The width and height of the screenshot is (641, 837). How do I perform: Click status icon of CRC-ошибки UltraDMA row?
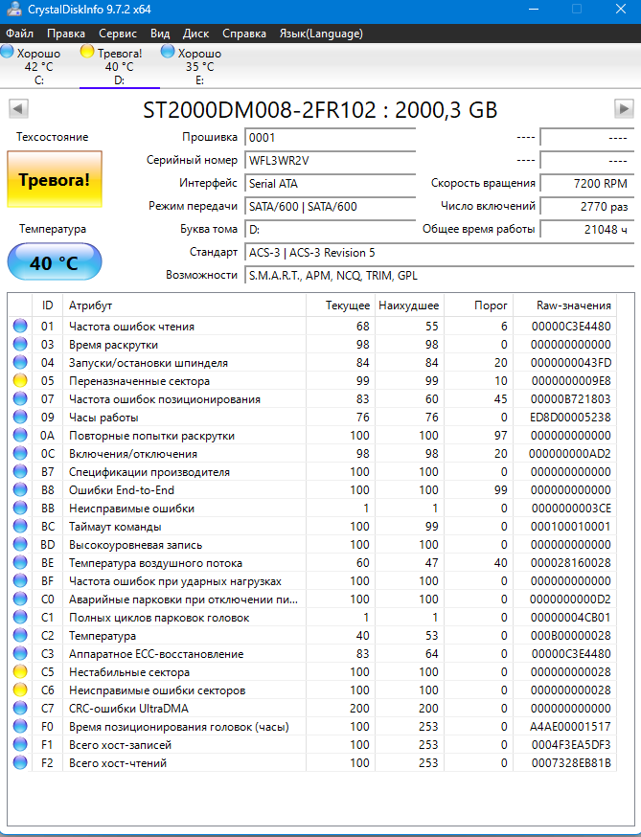click(x=20, y=709)
